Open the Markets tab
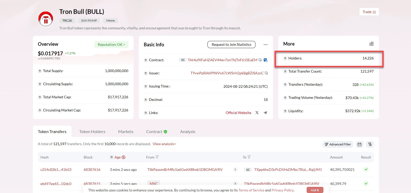The width and height of the screenshot is (411, 193). (x=126, y=131)
